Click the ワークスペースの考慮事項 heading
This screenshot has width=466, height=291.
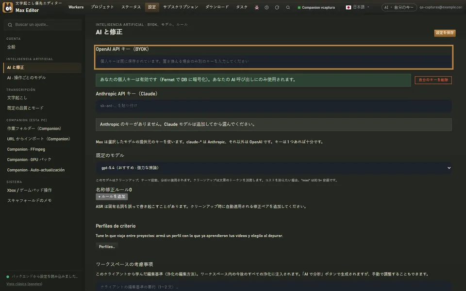tap(124, 264)
